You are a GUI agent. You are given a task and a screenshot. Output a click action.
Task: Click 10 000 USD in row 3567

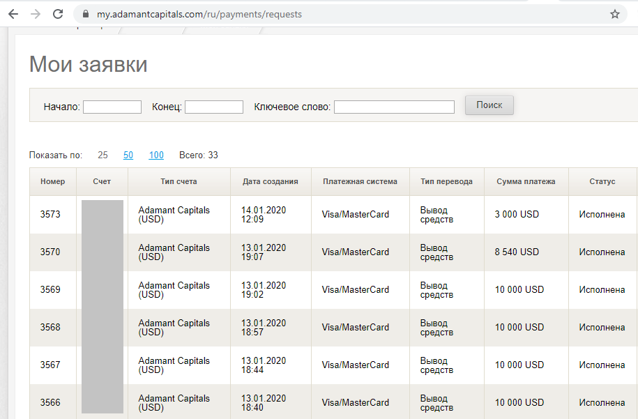pyautogui.click(x=519, y=365)
